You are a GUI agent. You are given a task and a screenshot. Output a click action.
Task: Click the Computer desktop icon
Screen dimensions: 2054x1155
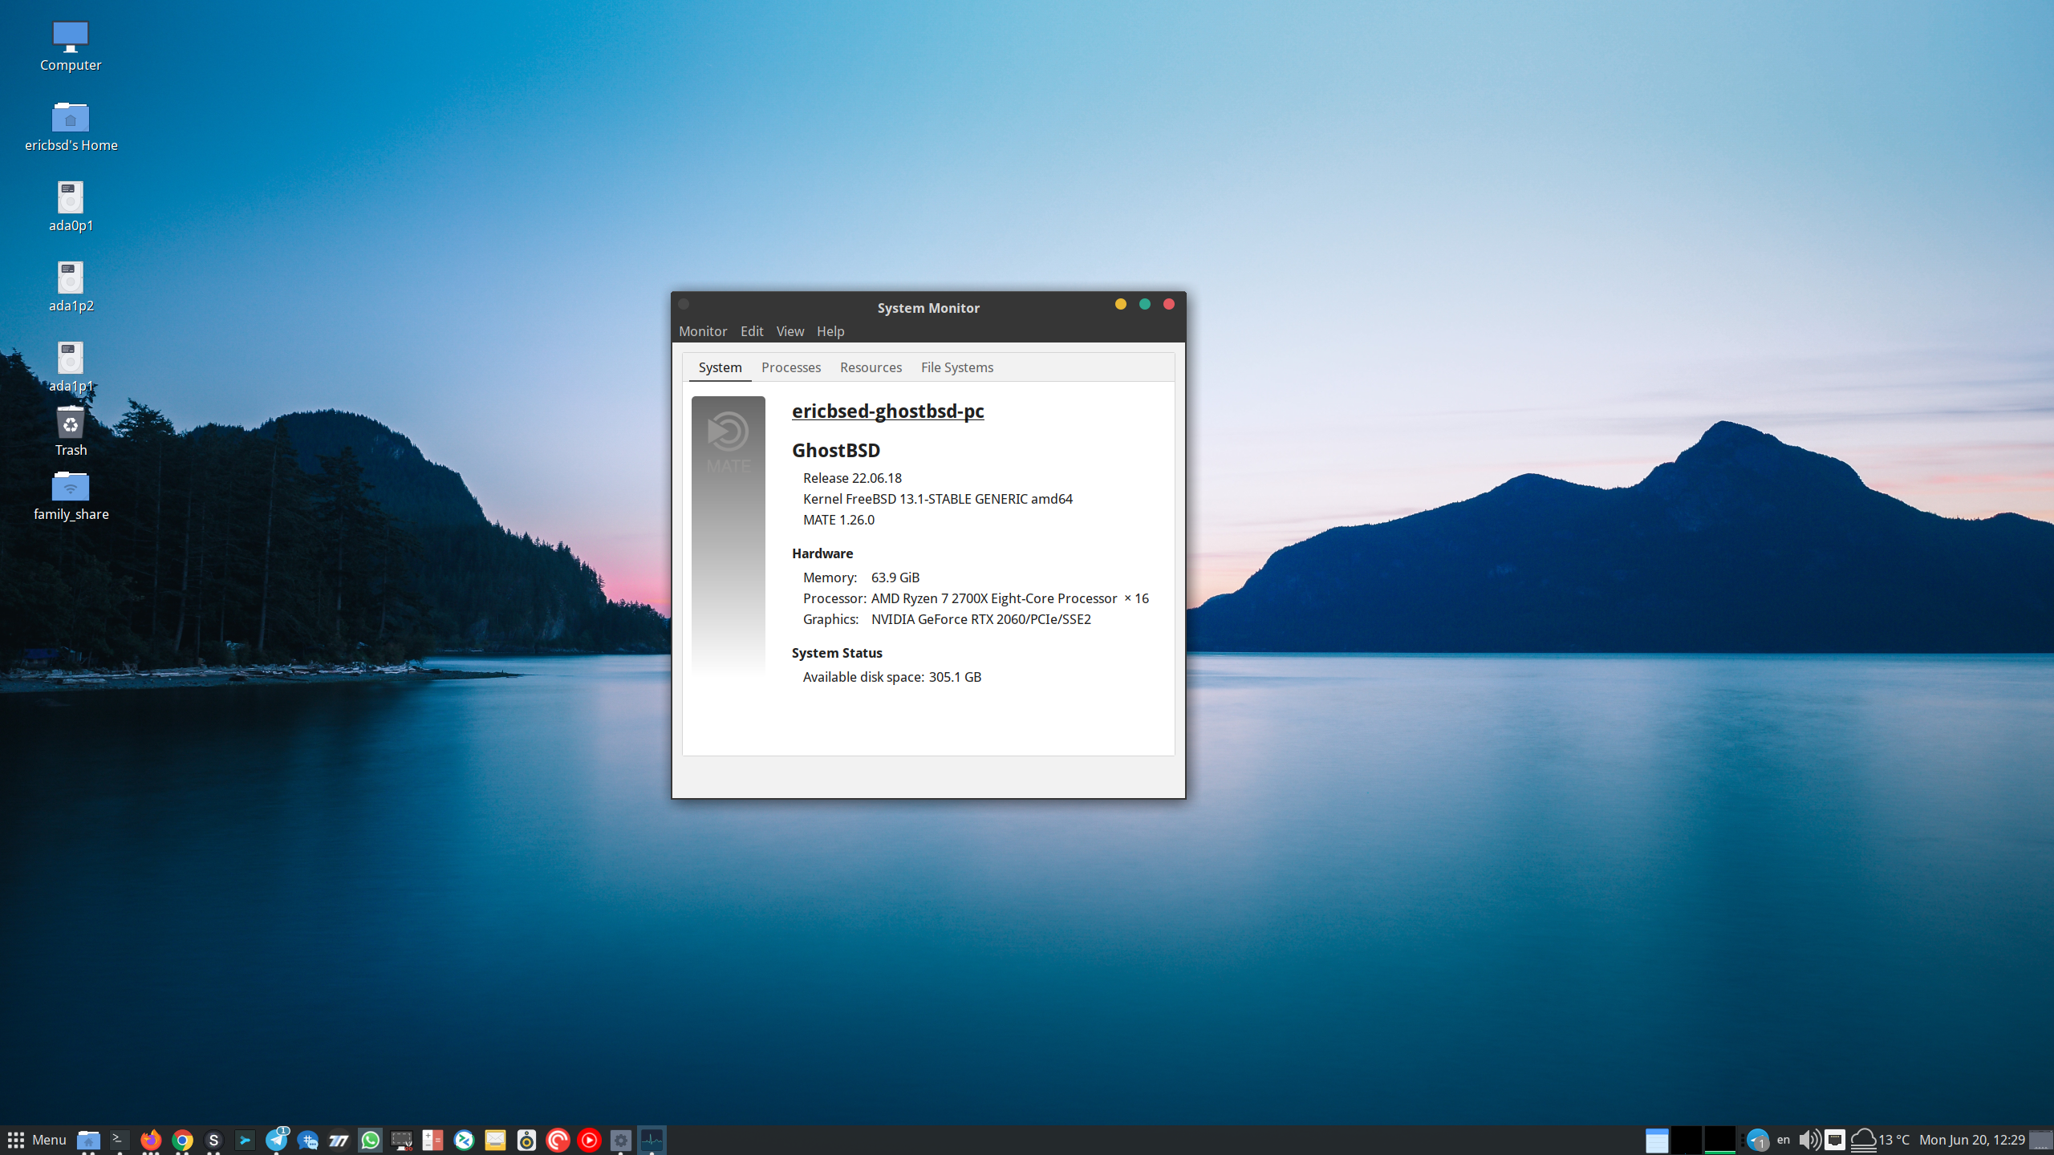pos(71,47)
